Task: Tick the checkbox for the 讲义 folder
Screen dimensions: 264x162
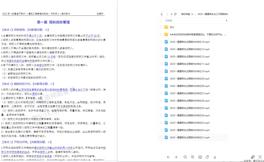Action: 161,27
